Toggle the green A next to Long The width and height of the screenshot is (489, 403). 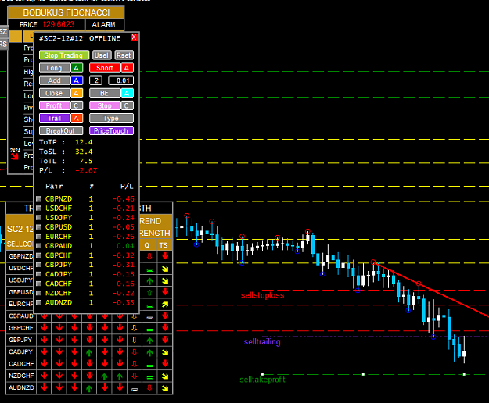(x=77, y=68)
